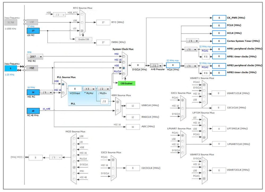Select LSE input in RTC Source Mux
Screen dimensions: 265x192
[82, 22]
